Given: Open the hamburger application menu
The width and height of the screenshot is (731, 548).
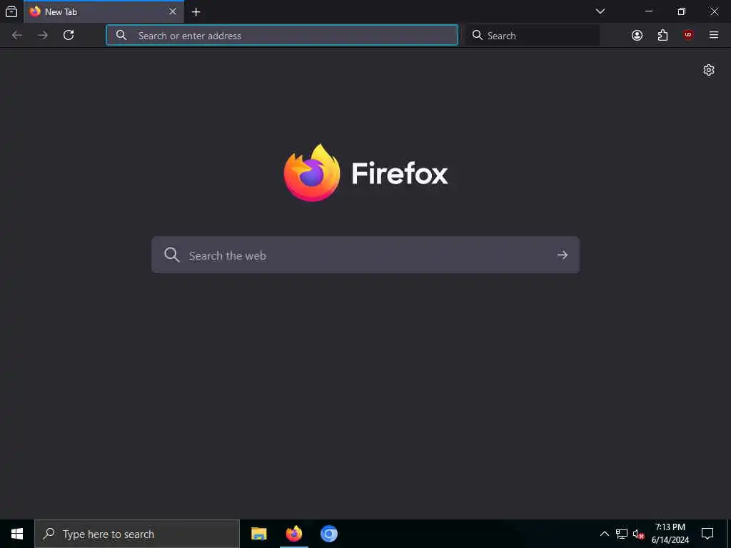Looking at the screenshot, I should [714, 36].
